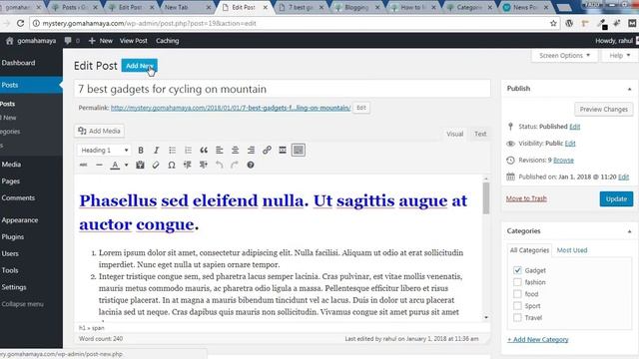This screenshot has height=359, width=639.
Task: Click Add Media button
Action: [x=100, y=131]
